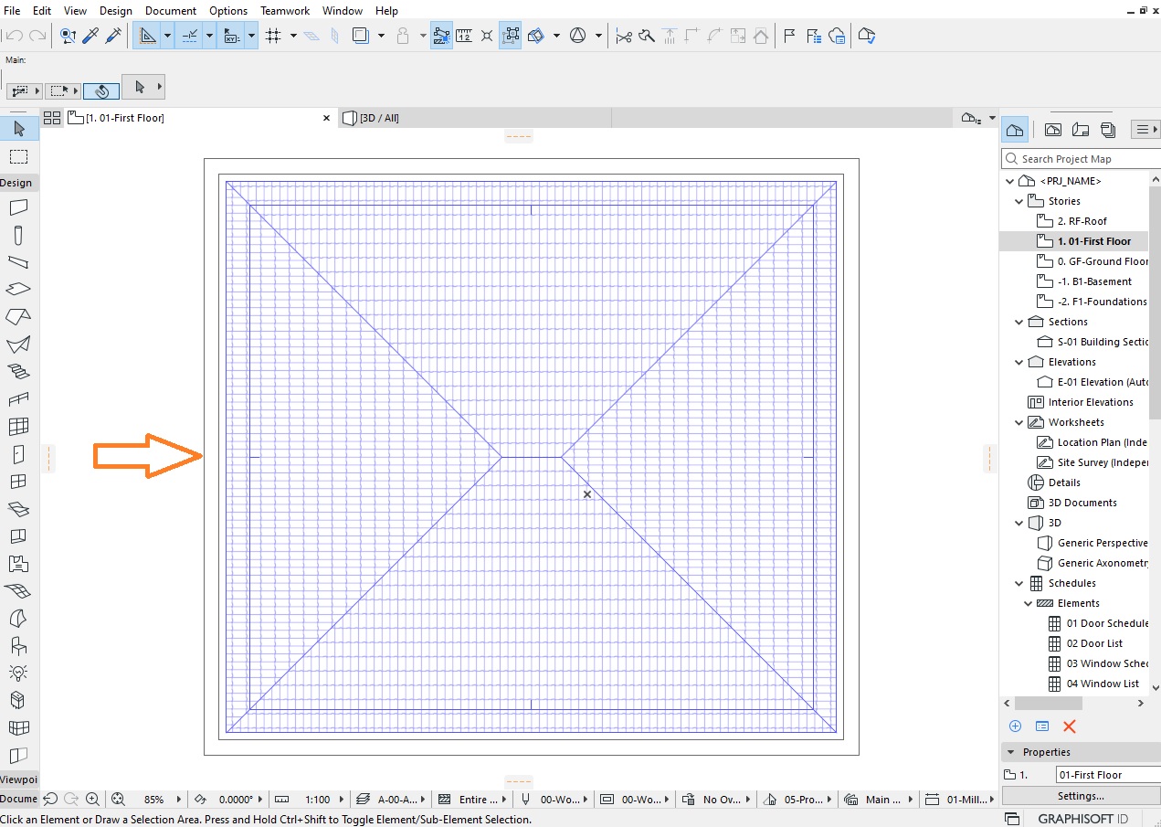Click the New Viewpoint plus icon
This screenshot has height=827, width=1161.
[1015, 726]
